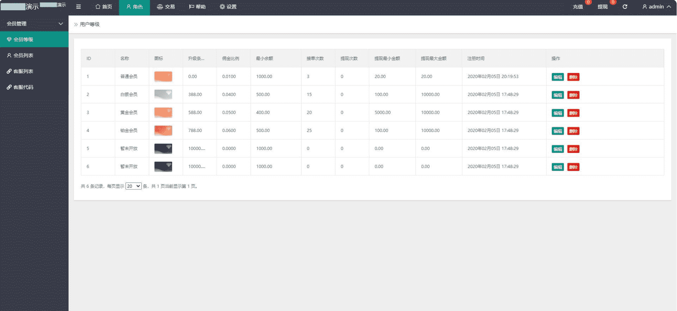This screenshot has height=311, width=677.
Task: Select 会员等级 in the sidebar
Action: tap(34, 39)
